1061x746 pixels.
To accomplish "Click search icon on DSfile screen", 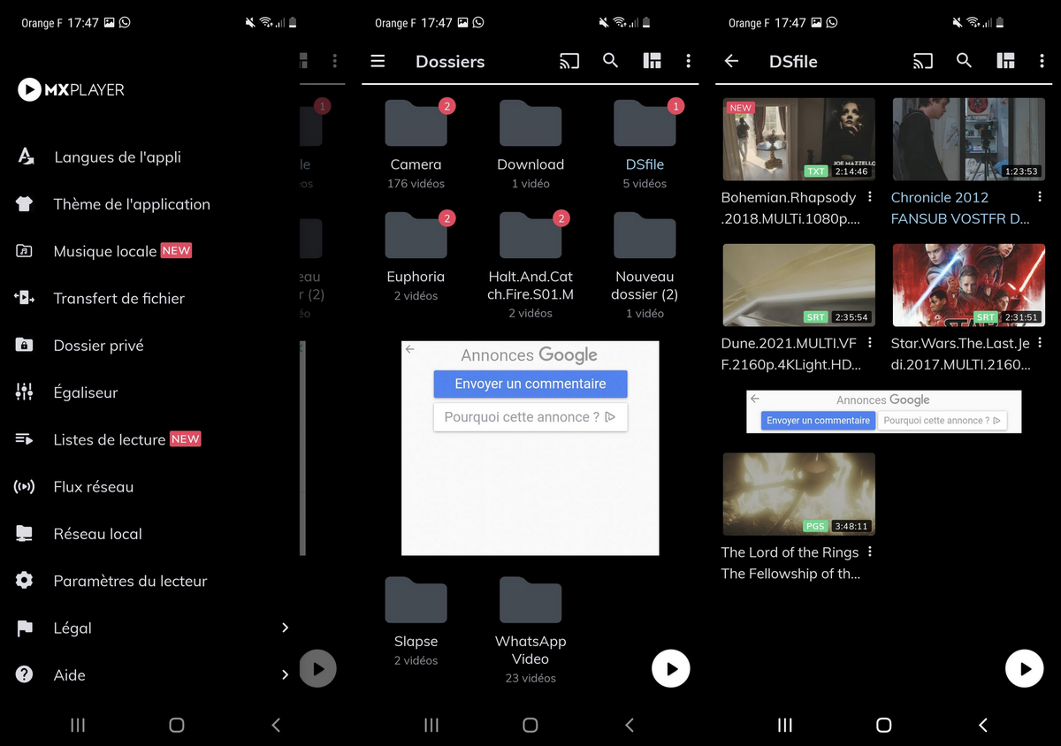I will (964, 60).
